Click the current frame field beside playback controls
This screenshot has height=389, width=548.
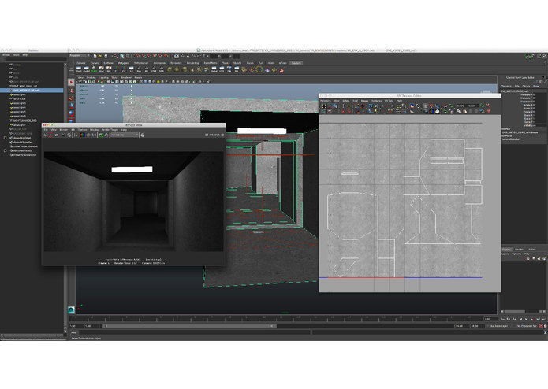490,319
